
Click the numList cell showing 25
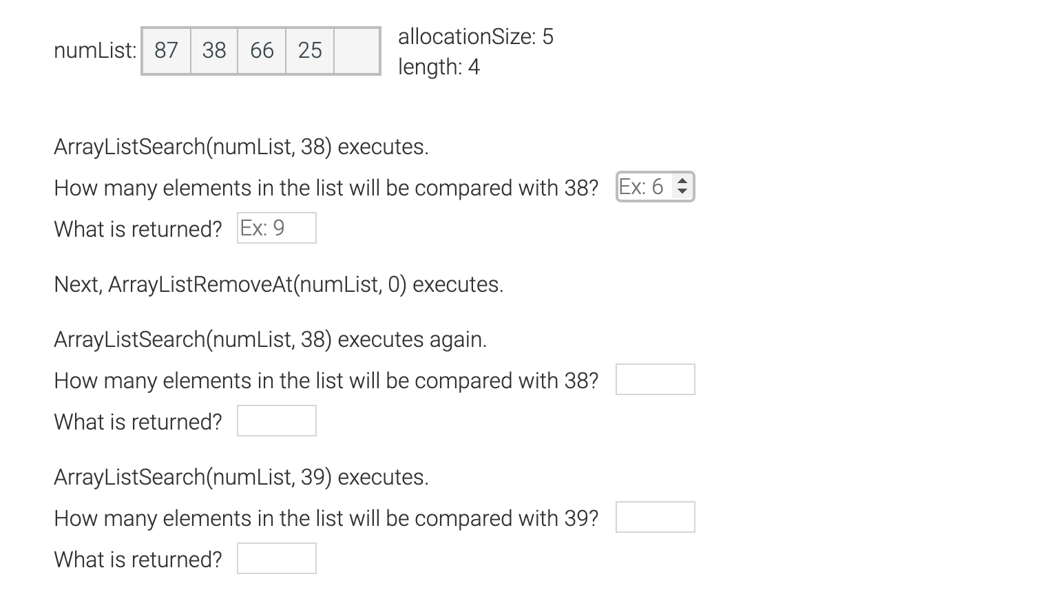tap(310, 51)
